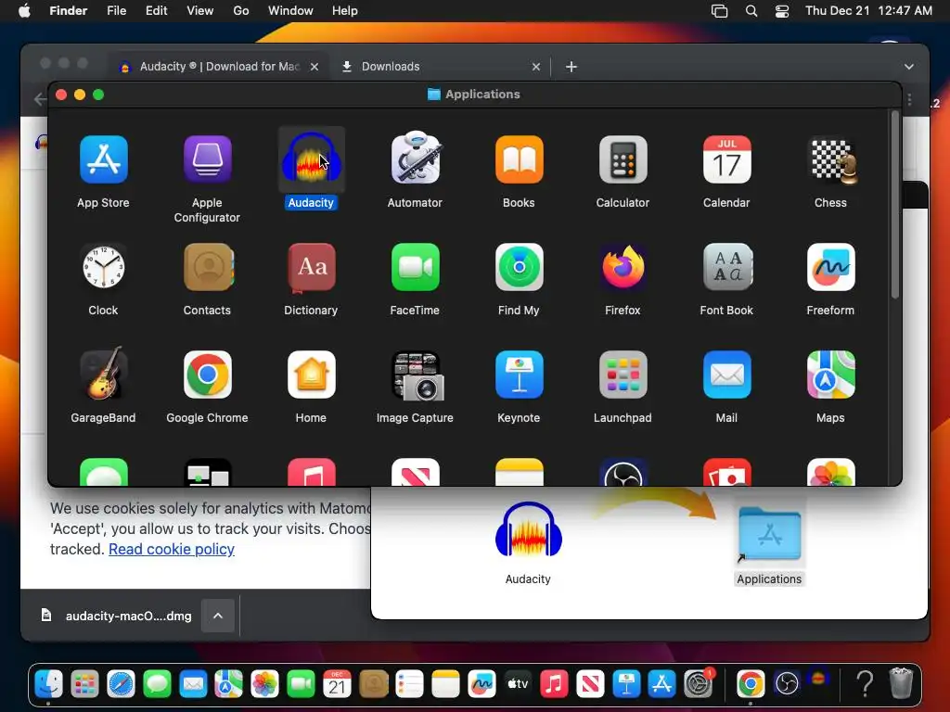Open the Help menu
The height and width of the screenshot is (712, 950).
click(x=345, y=11)
